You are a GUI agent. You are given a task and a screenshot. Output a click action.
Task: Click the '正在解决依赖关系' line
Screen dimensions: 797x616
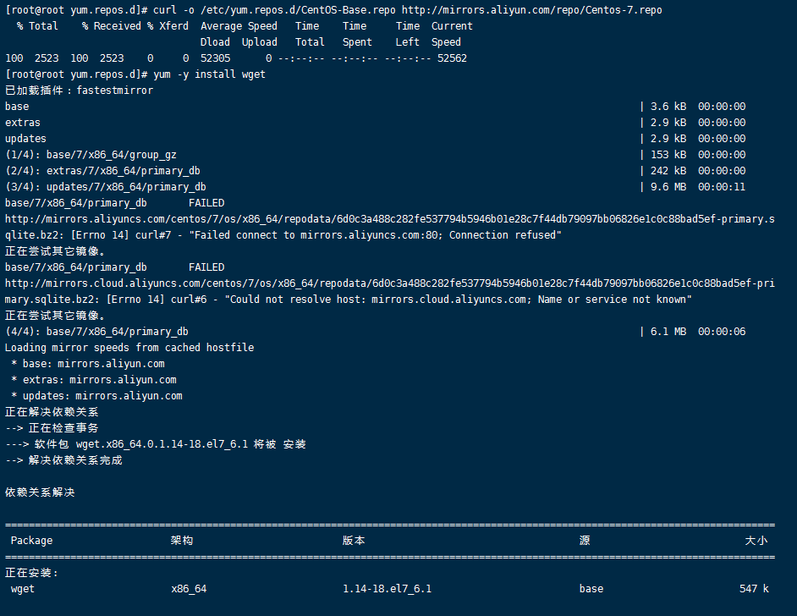(52, 412)
